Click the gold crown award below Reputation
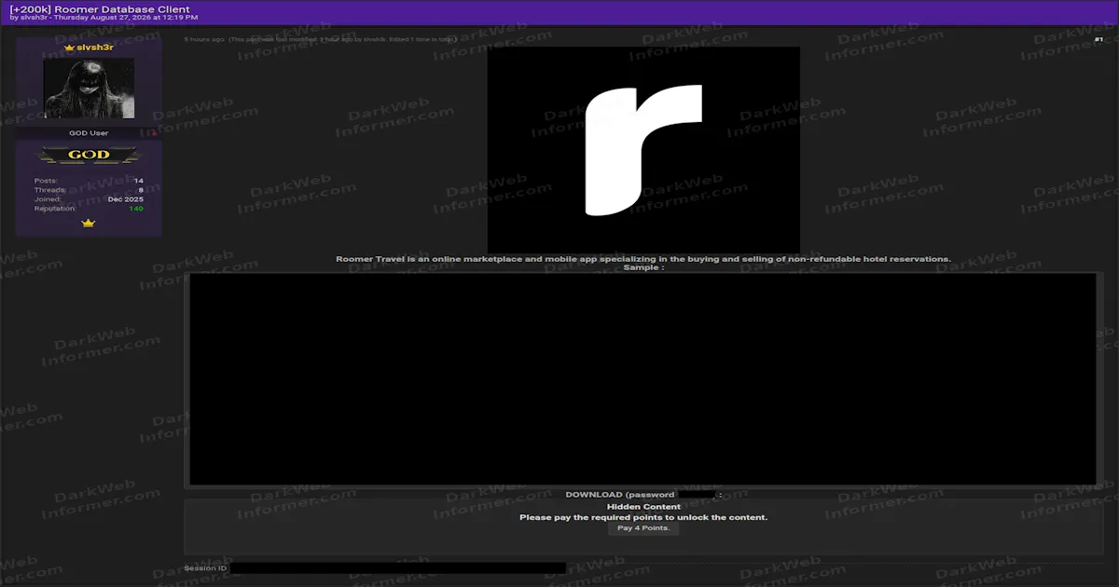This screenshot has height=587, width=1119. [89, 224]
